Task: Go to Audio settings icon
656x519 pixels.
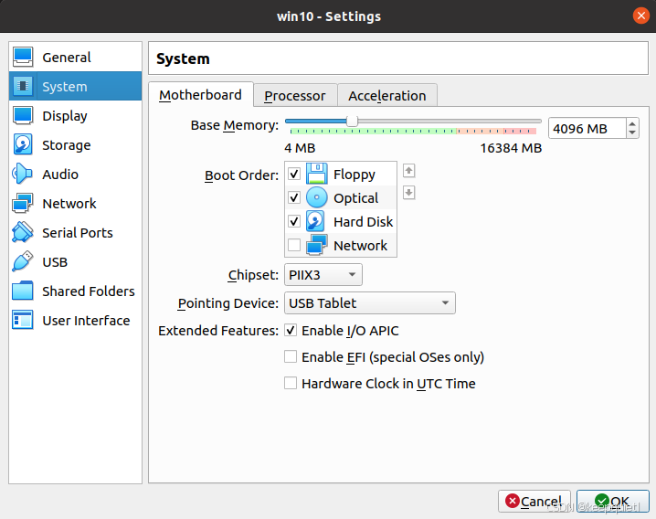Action: pyautogui.click(x=24, y=175)
